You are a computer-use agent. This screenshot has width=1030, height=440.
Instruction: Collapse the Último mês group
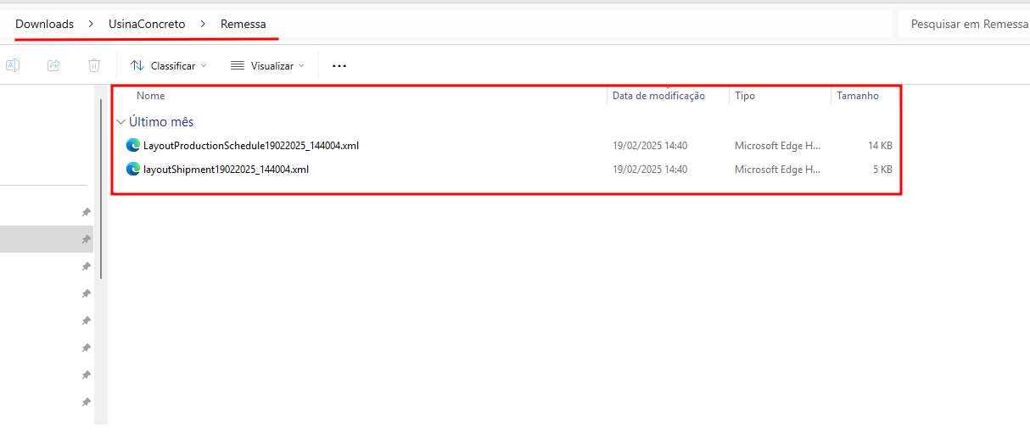[120, 122]
